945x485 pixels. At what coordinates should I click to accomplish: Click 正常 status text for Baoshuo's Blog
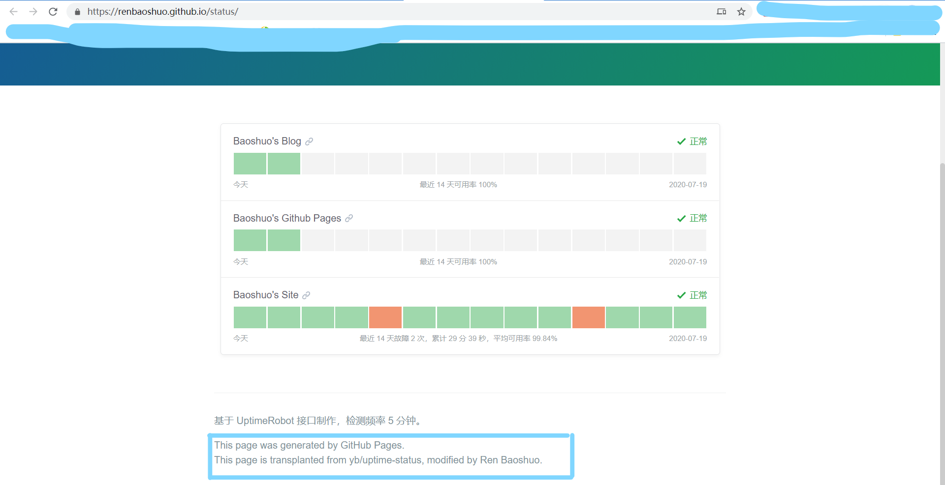(698, 142)
